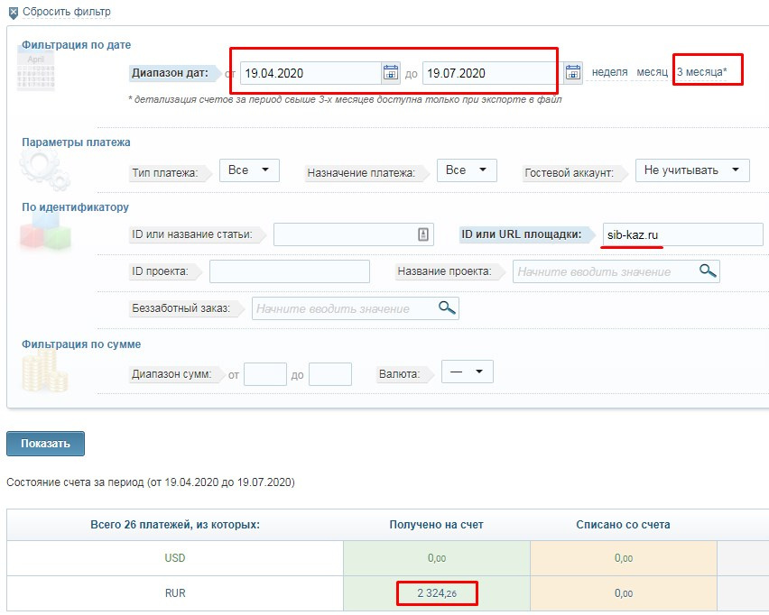Click the reset filter shield icon
The height and width of the screenshot is (615, 769).
(14, 13)
